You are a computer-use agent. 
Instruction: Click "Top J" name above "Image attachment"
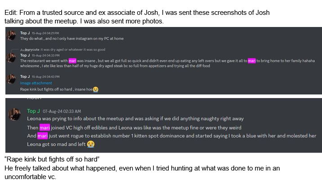tap(25, 76)
